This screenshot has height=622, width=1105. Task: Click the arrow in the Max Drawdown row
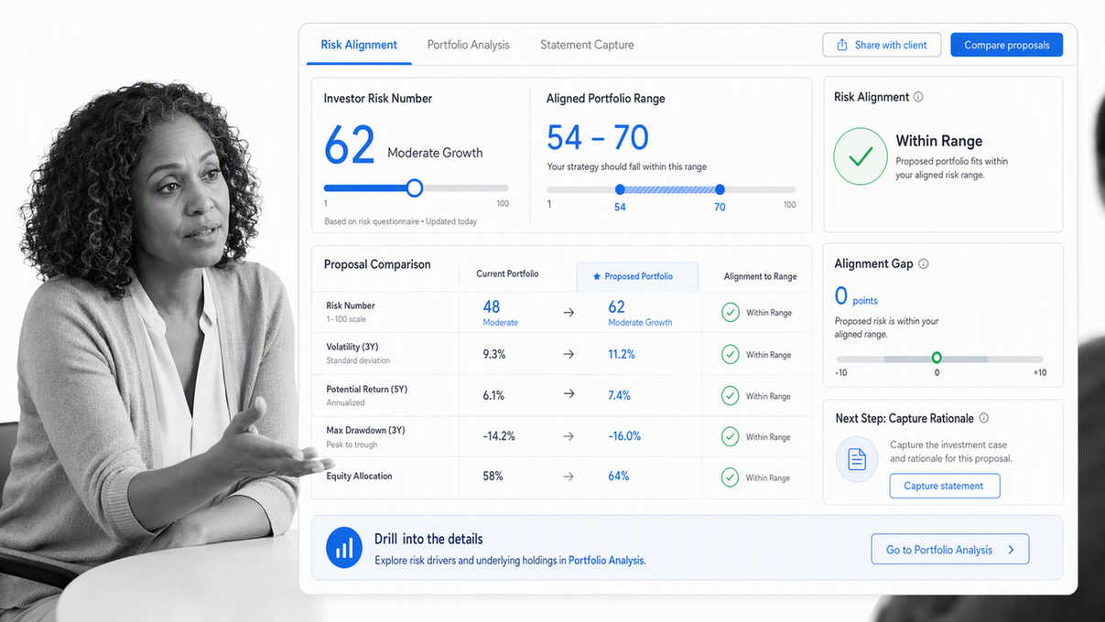point(569,436)
